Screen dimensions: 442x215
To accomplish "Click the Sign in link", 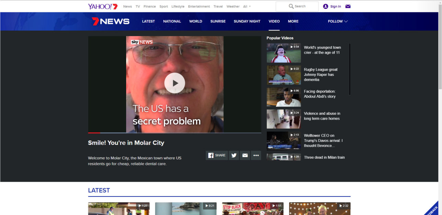I will pyautogui.click(x=335, y=6).
